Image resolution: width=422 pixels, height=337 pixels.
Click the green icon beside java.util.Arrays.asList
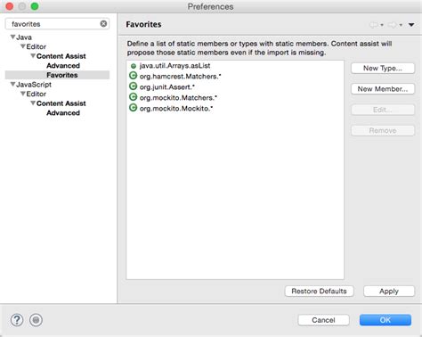[134, 66]
